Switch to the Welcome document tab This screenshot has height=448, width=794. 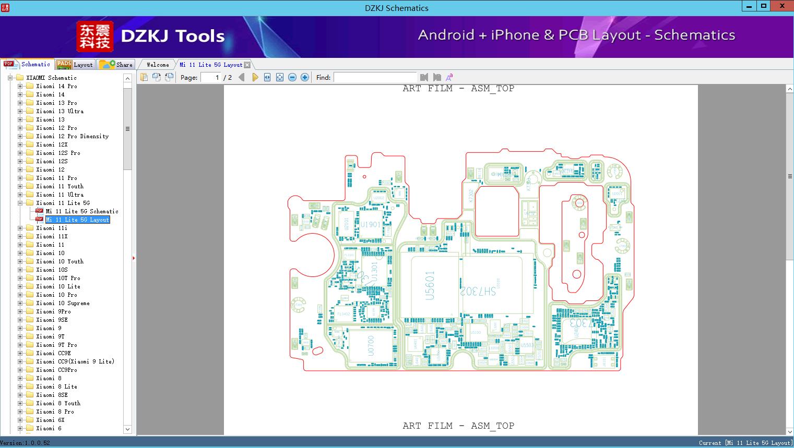pos(158,65)
